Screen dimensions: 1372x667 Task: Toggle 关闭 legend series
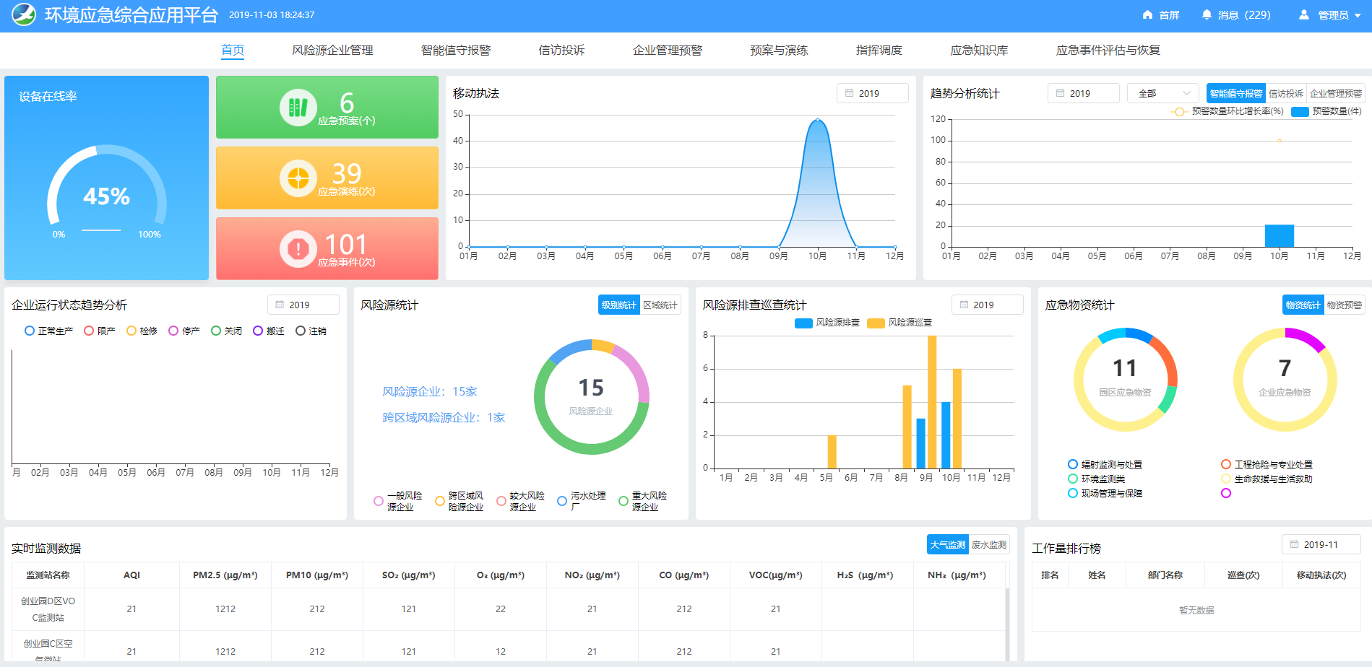[x=226, y=331]
